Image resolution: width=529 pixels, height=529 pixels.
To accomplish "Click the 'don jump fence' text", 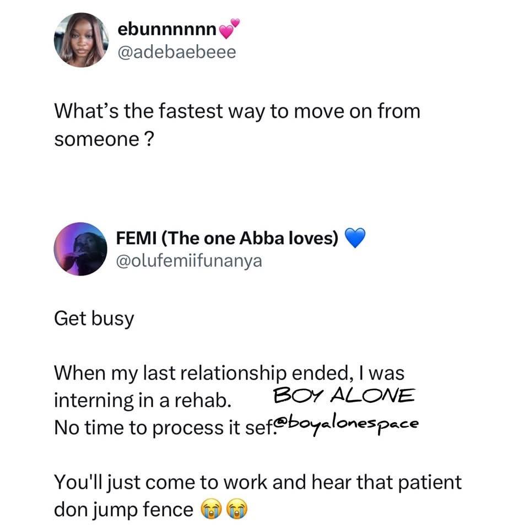I will (x=123, y=509).
